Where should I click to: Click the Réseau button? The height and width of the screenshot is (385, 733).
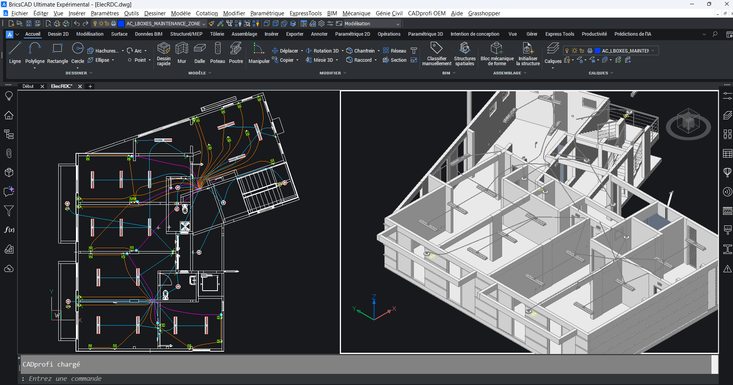(x=394, y=51)
